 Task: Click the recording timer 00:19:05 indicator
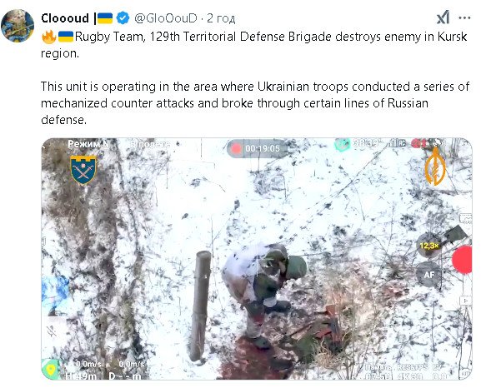(257, 149)
